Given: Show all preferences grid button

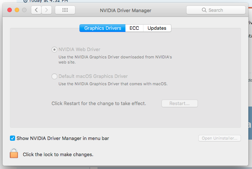Looking at the screenshot, I should (x=65, y=10).
